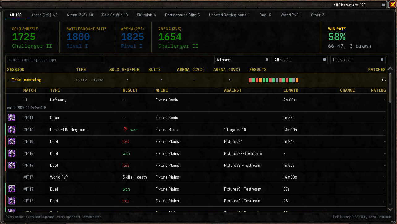Click the Fixturec93 opponent name
Viewport: 397px width, 224px height.
[x=233, y=141]
